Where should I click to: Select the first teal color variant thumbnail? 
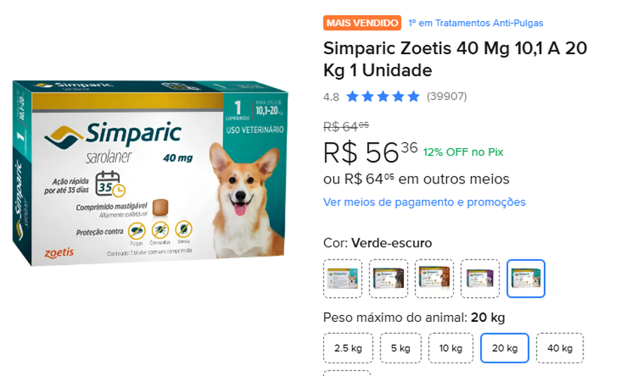[x=343, y=279]
